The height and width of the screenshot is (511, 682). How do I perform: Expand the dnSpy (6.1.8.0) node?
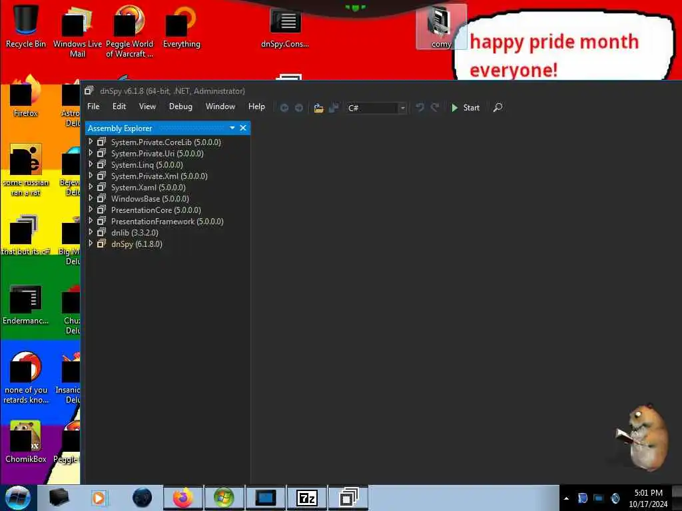pos(91,244)
